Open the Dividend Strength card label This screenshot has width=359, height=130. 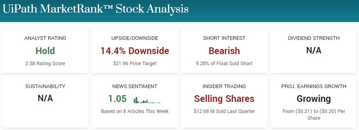coord(314,38)
